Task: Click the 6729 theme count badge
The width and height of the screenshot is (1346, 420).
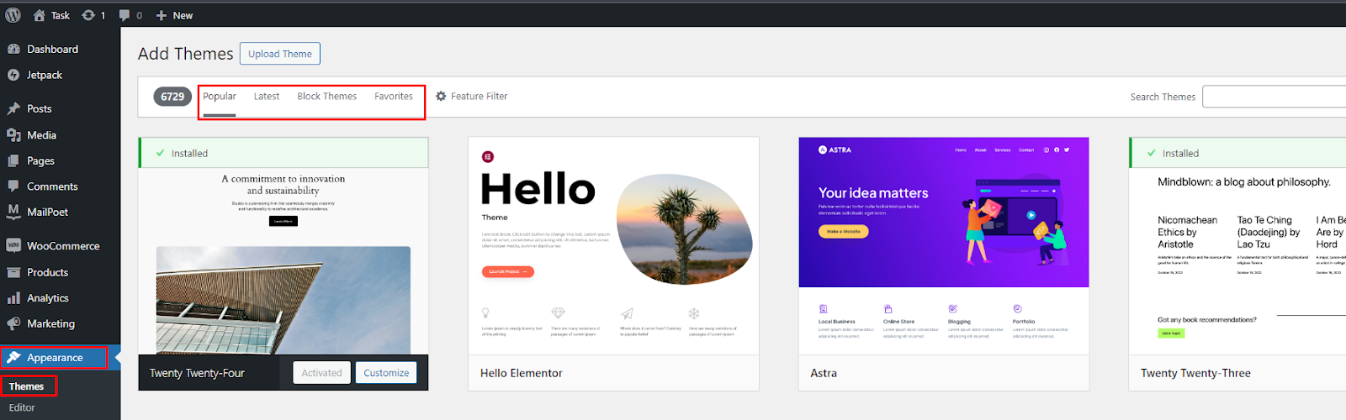Action: coord(172,97)
